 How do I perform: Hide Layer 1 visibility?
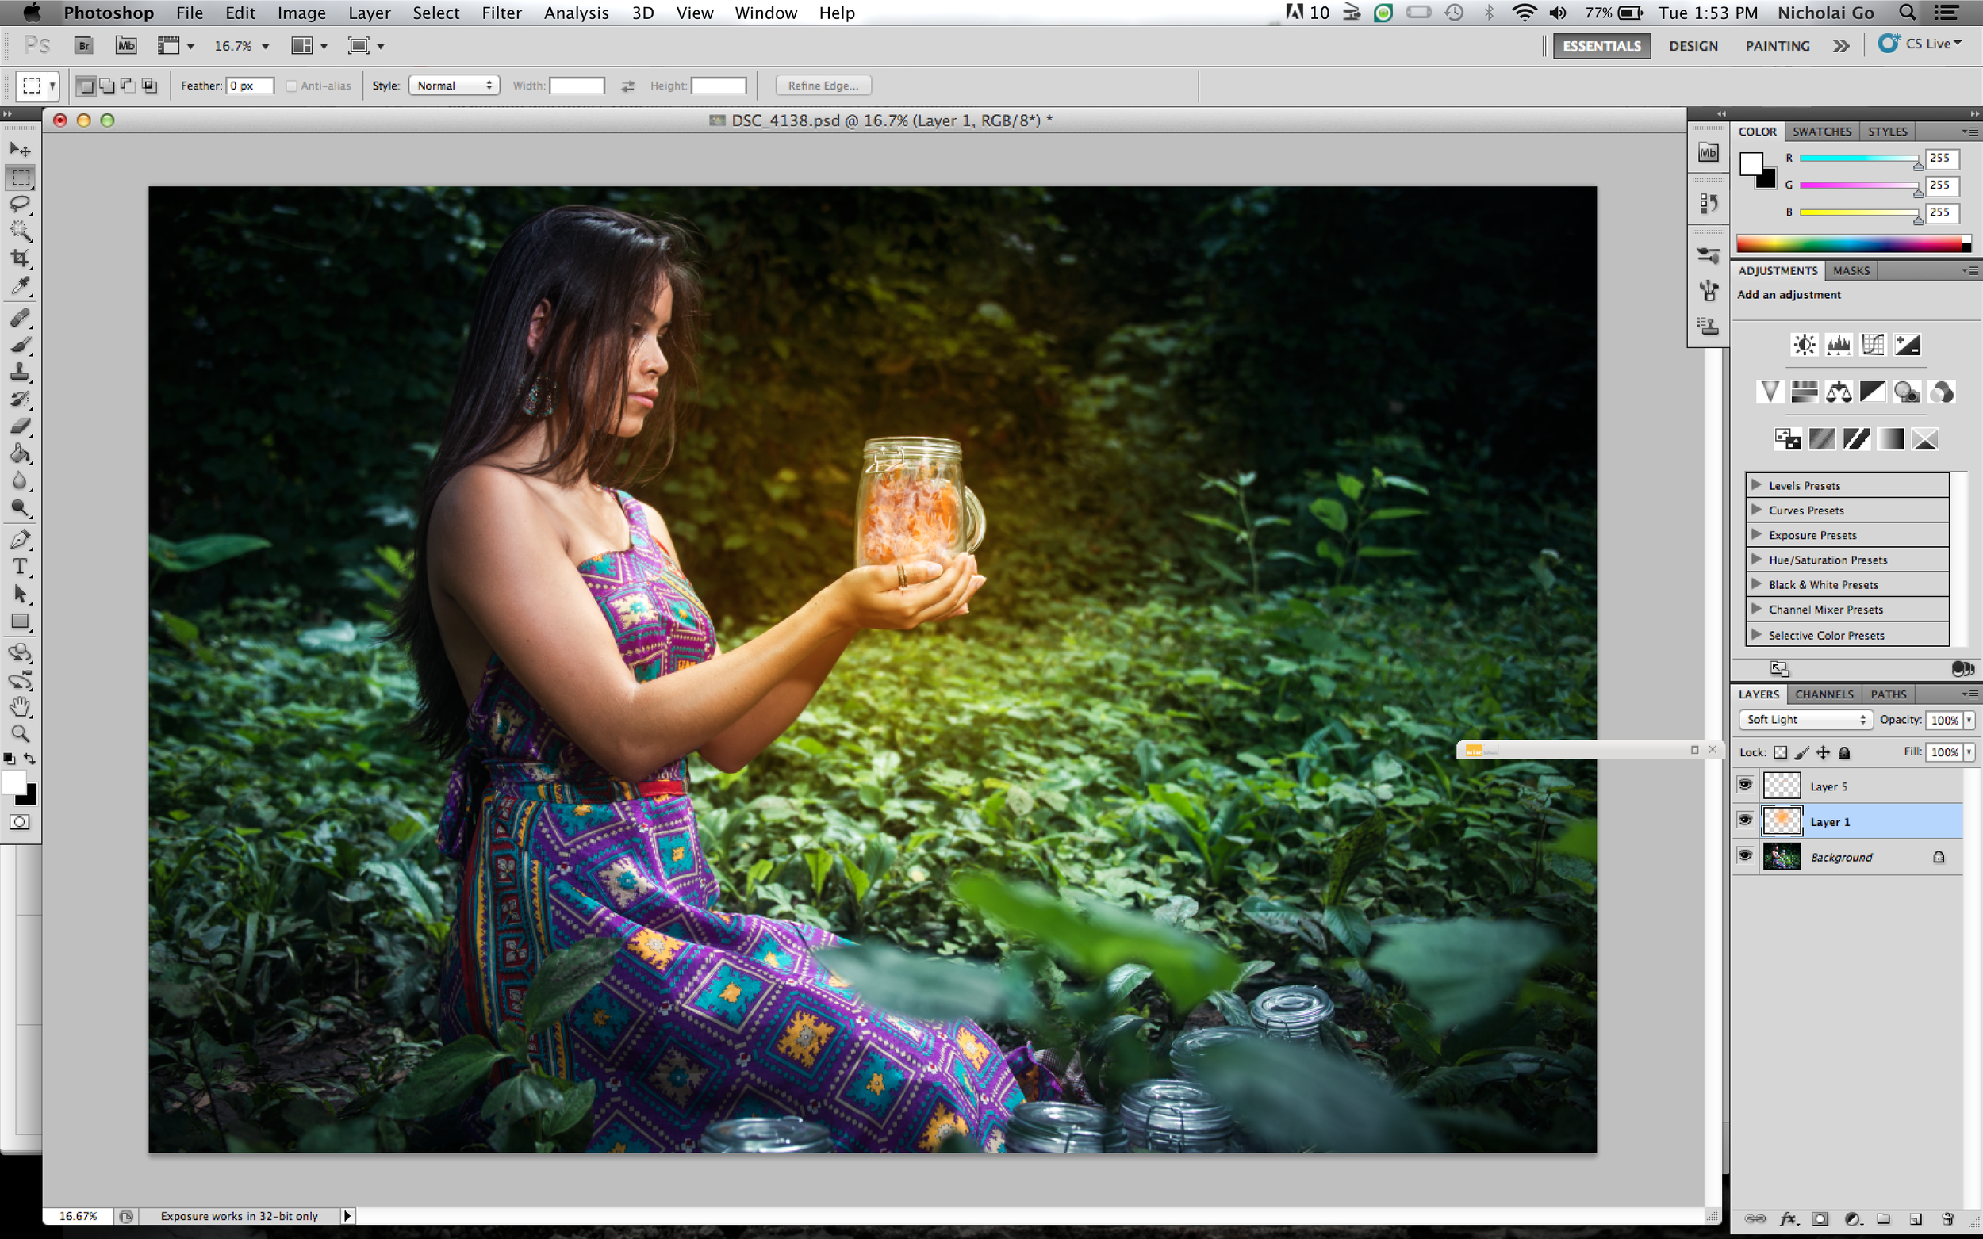[x=1745, y=820]
